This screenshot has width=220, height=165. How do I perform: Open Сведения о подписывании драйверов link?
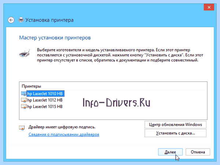click(x=64, y=135)
